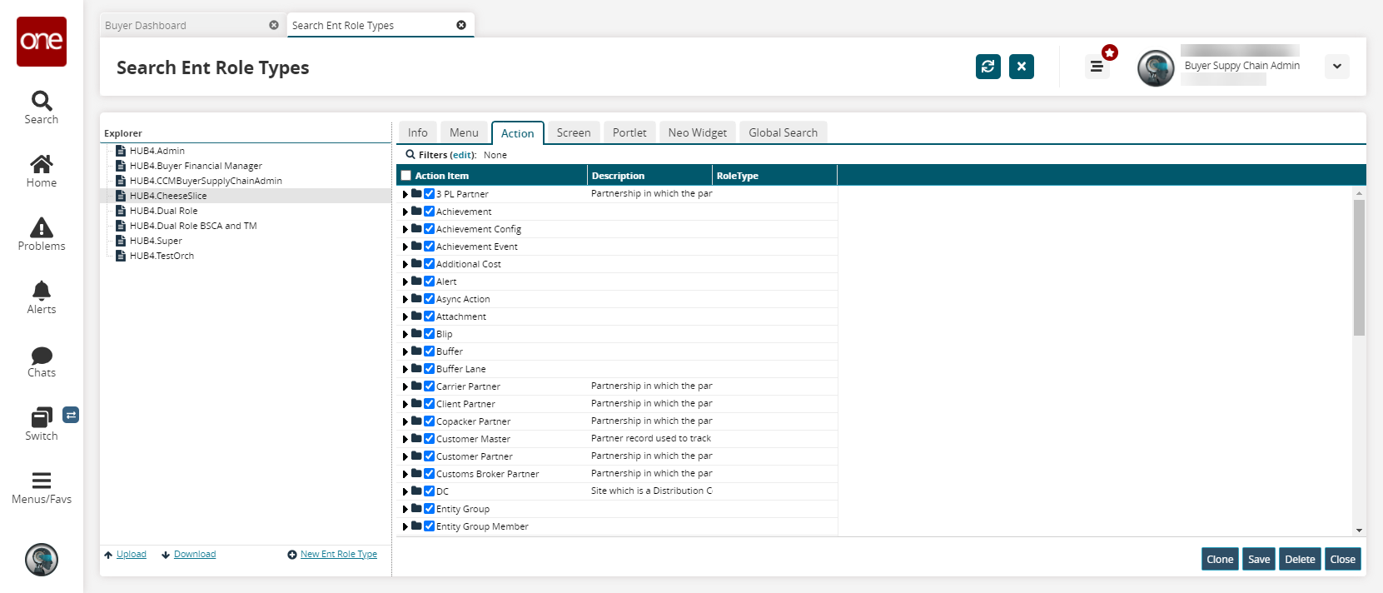Uncheck the Achievement checkbox

click(x=430, y=212)
